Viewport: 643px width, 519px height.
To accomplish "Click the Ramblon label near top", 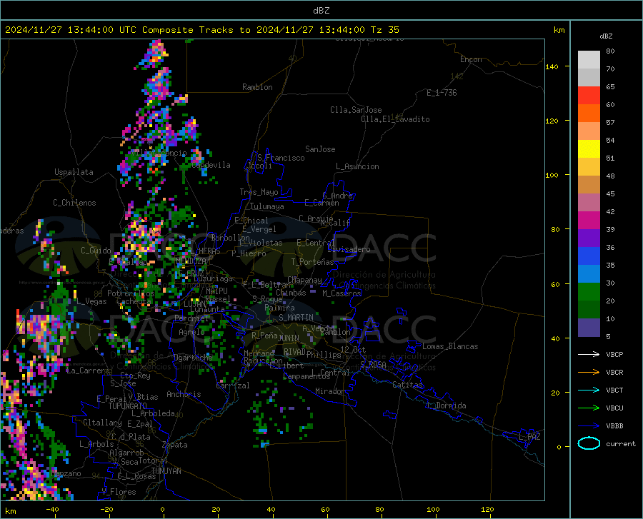I will coord(257,87).
